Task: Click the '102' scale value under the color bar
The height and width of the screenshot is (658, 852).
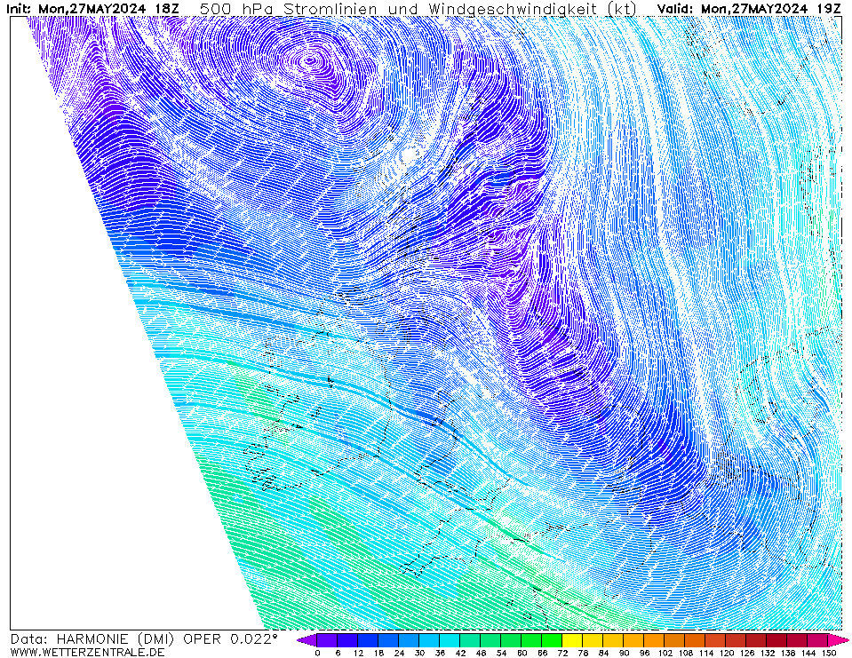Action: [x=665, y=653]
